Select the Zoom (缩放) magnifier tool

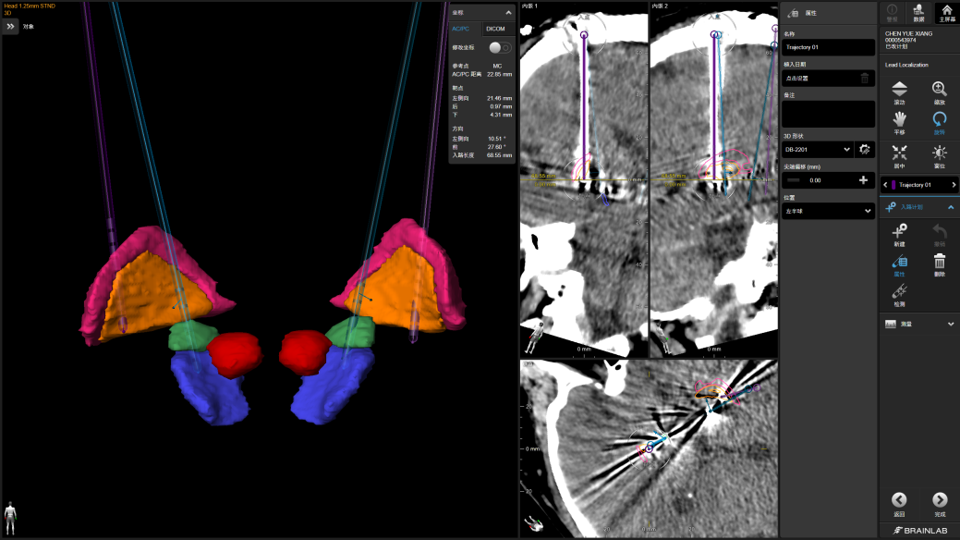pyautogui.click(x=939, y=92)
